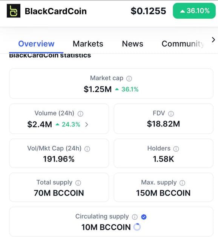Open the Volume (24h) info icon
Viewport: 218px width, 237px height.
coord(80,114)
